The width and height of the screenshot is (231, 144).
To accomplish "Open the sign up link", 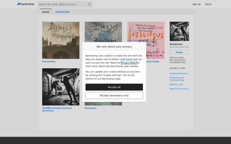I will point(196,4).
